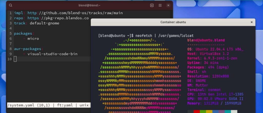This screenshot has width=263, height=113.
Task: Click line number 4 in editor gutter
Action: tap(10, 28)
